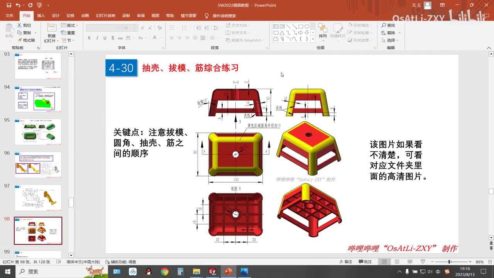494x278 pixels.
Task: Open the customize quick access toolbar dropdown
Action: [48, 5]
